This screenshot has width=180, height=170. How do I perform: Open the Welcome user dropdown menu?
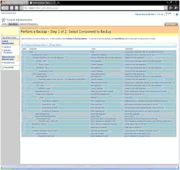tap(145, 14)
